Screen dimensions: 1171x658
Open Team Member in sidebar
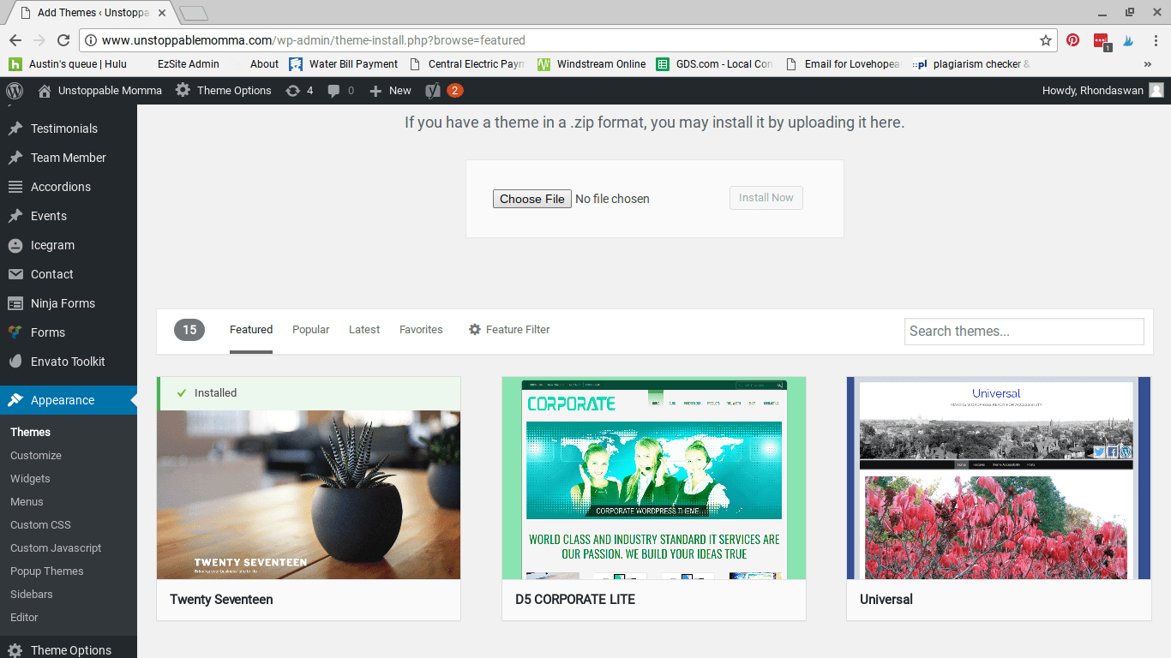pyautogui.click(x=69, y=158)
